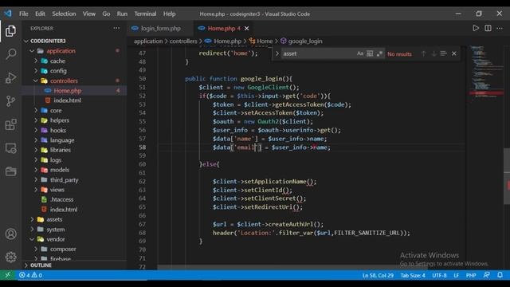Click the 'LF' end of line indicator
The width and height of the screenshot is (510, 287).
456,275
